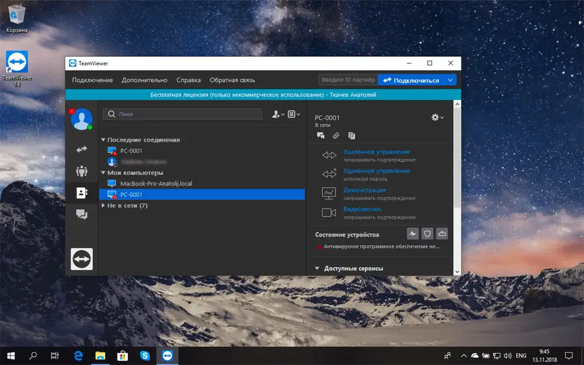
Task: Click the account avatar with notification badge
Action: (x=82, y=119)
